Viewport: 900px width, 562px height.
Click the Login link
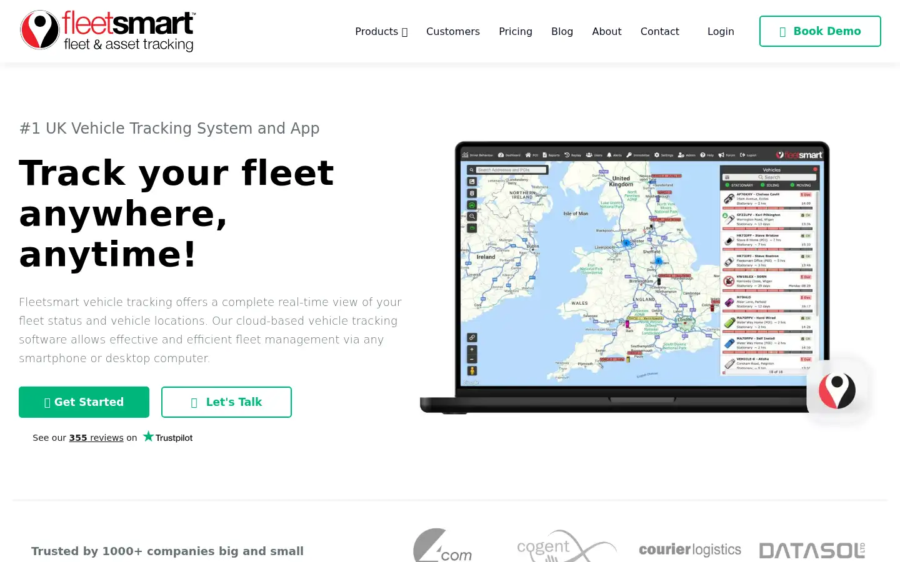(721, 31)
